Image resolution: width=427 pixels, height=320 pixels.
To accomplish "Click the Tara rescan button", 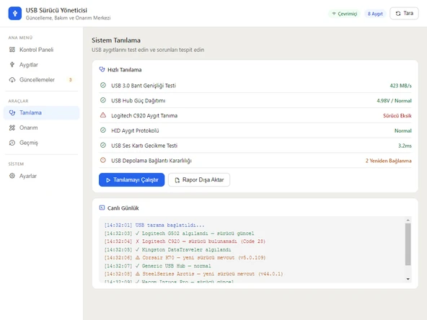I will point(404,13).
